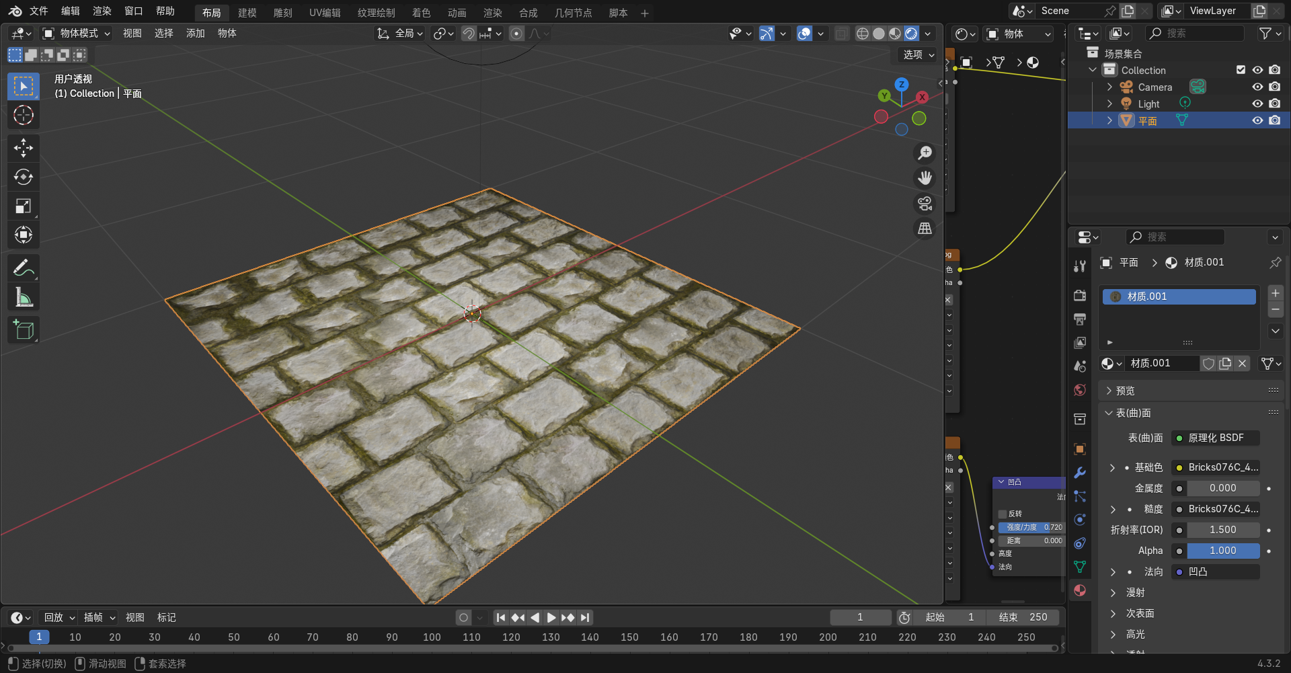Click the Add Cube tool
Viewport: 1291px width, 673px height.
click(24, 329)
